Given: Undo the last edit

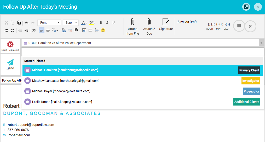Looking at the screenshot, I should 26,23.
